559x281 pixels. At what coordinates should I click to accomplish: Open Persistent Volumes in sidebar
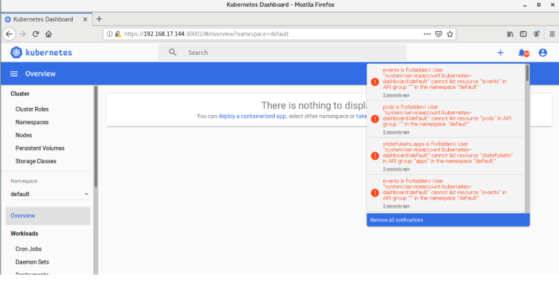tap(40, 148)
